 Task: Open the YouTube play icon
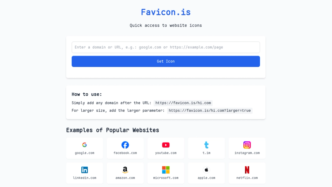coord(166,145)
